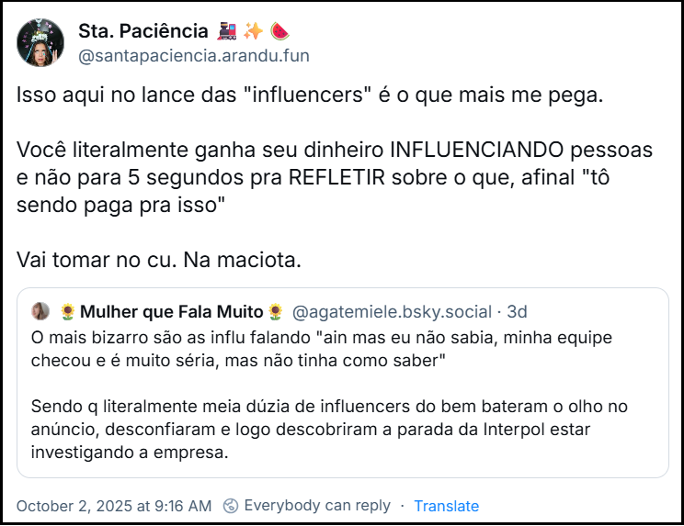Open the @agatemiele.bsky.social handle
Viewport: 684px width, 526px height.
coord(393,312)
